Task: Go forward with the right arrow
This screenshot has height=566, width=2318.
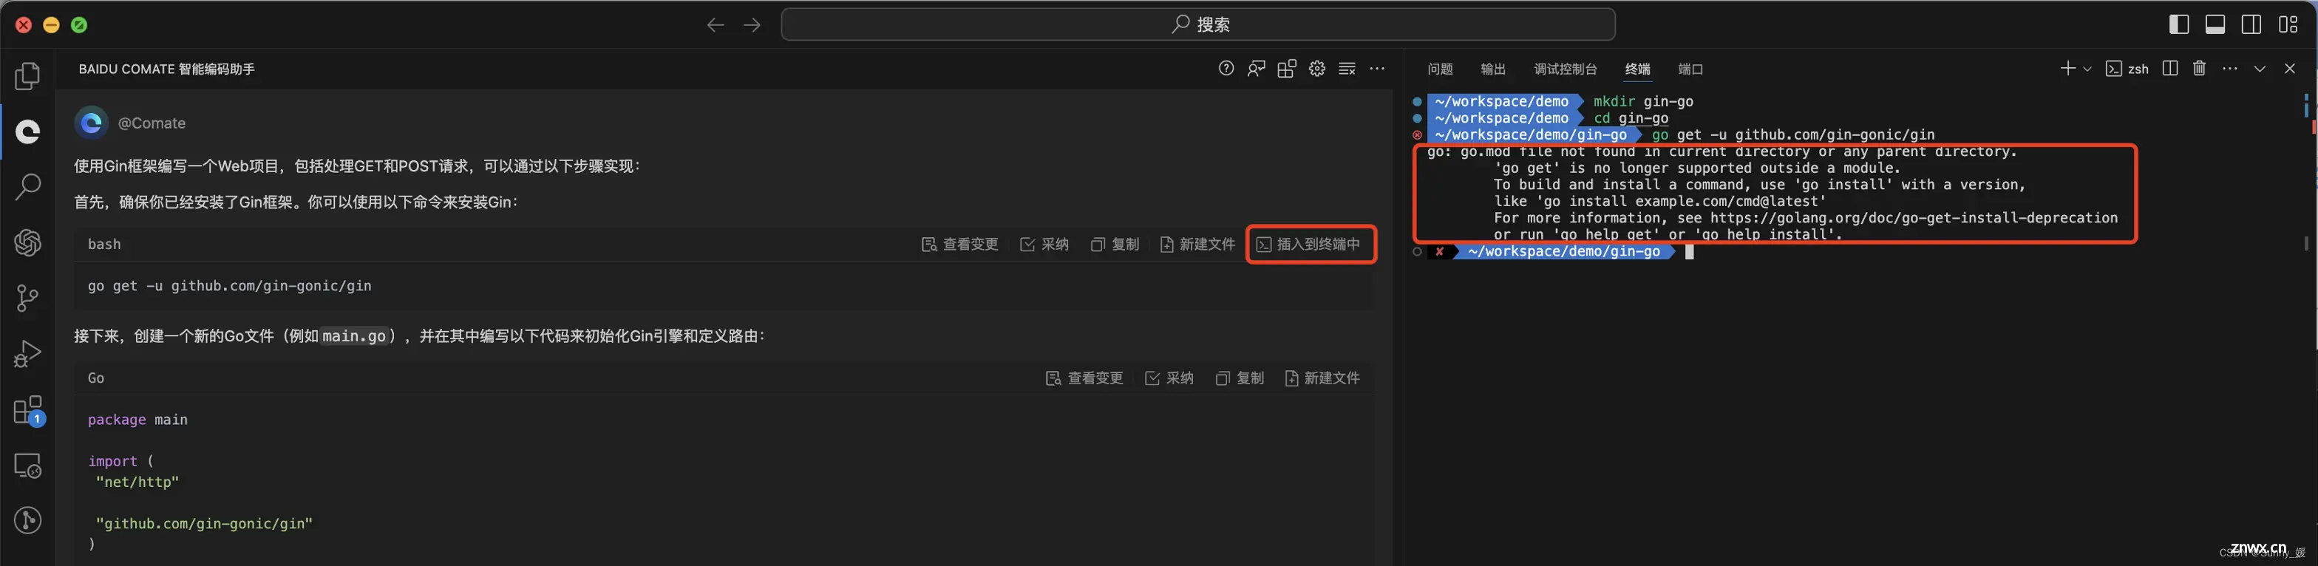Action: [x=752, y=24]
